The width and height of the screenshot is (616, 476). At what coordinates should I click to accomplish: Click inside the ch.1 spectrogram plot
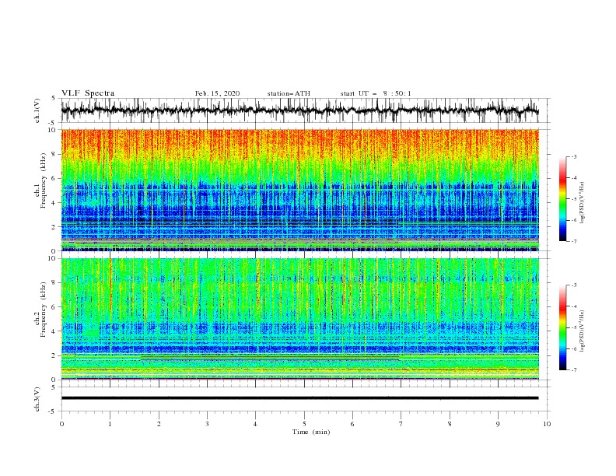coord(299,190)
